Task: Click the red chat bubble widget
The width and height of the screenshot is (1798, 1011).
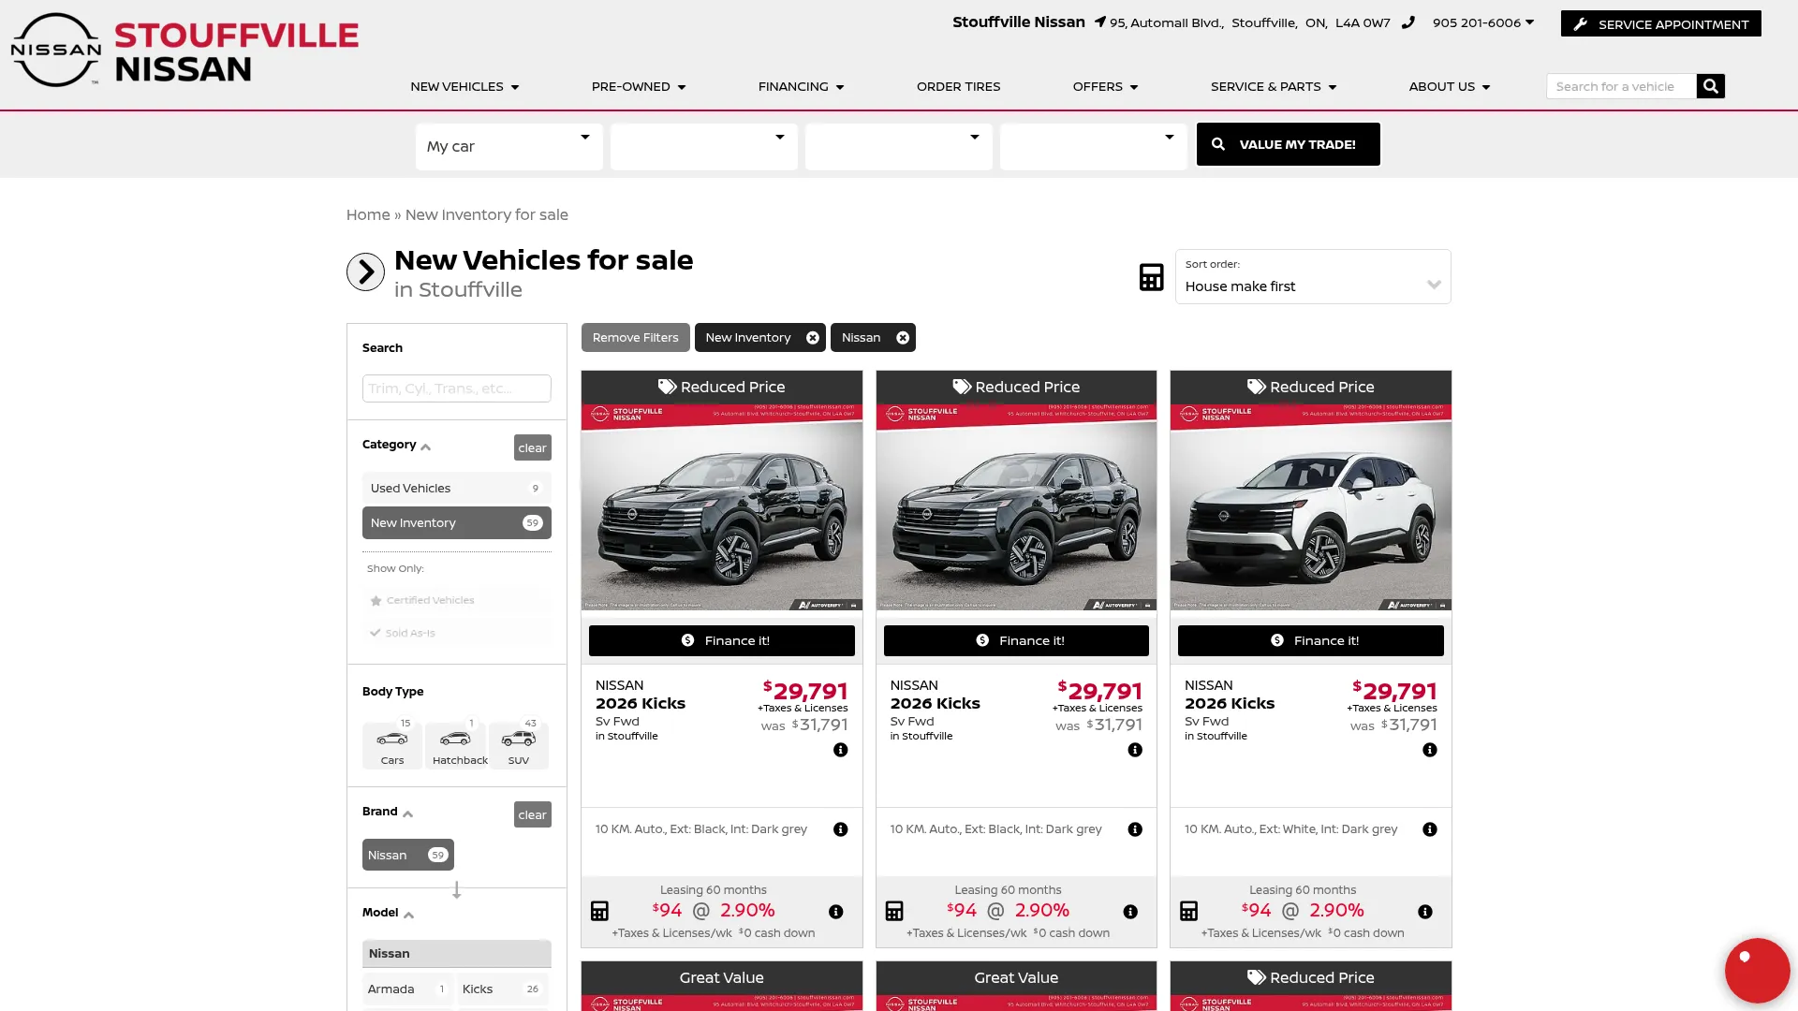Action: click(x=1757, y=971)
